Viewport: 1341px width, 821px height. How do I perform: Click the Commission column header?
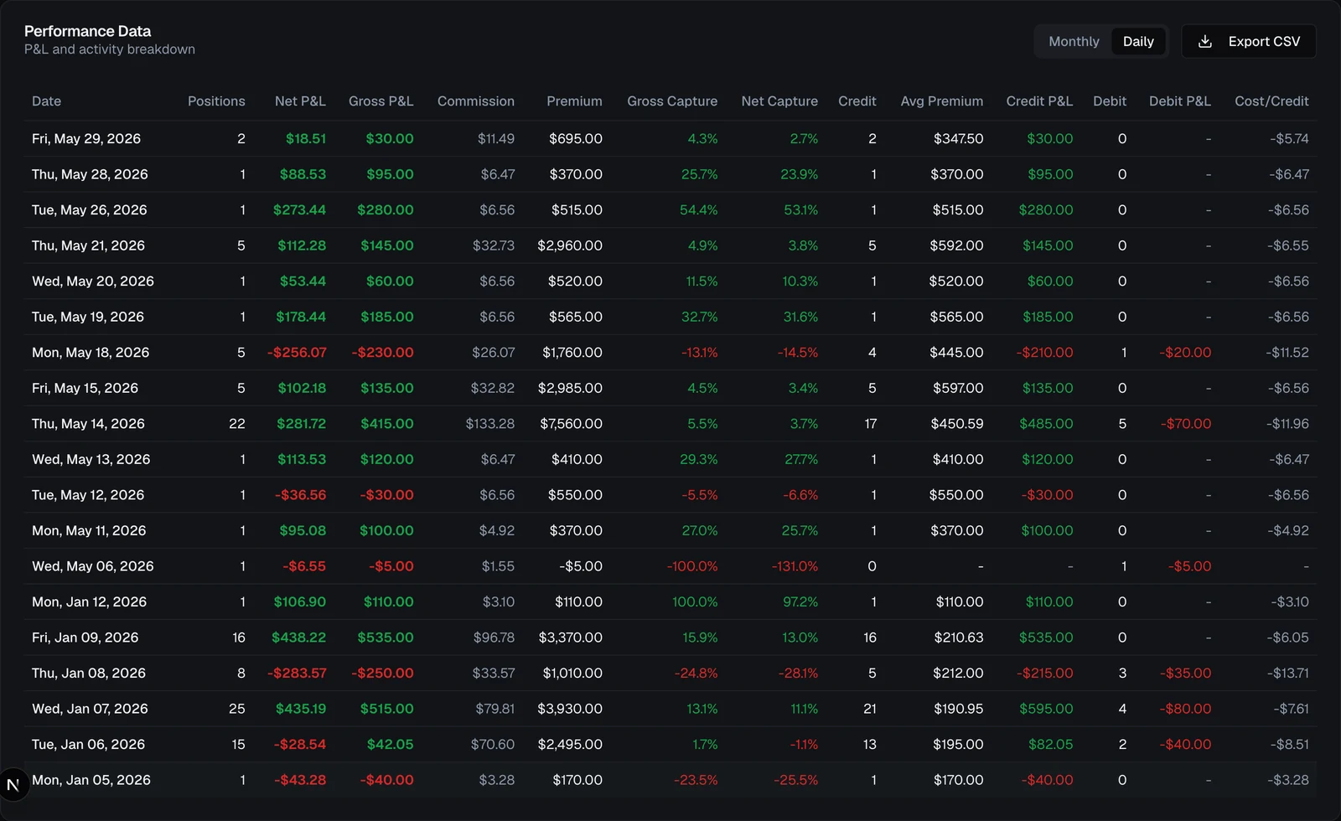coord(476,101)
